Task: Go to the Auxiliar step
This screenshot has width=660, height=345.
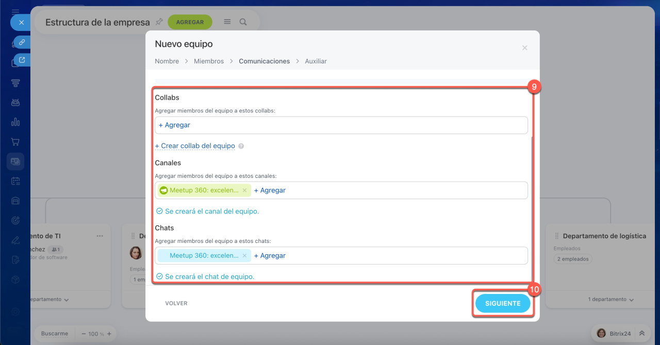Action: (x=316, y=61)
